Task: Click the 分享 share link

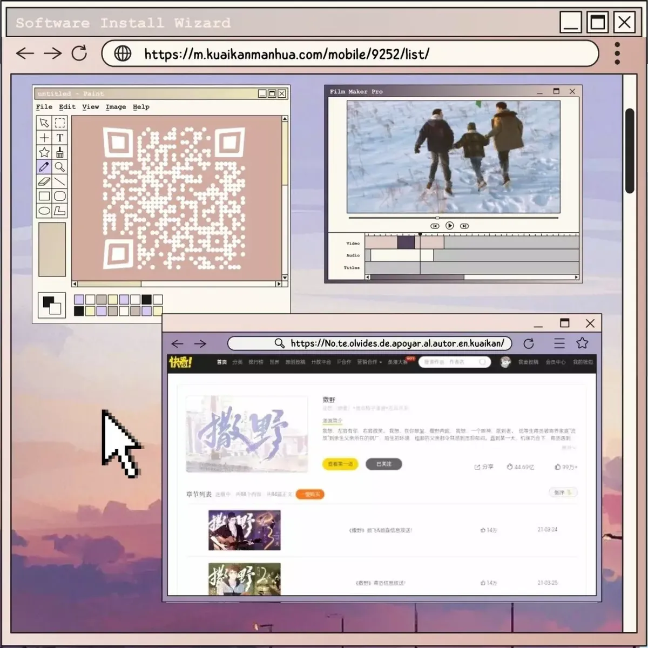Action: pyautogui.click(x=484, y=467)
